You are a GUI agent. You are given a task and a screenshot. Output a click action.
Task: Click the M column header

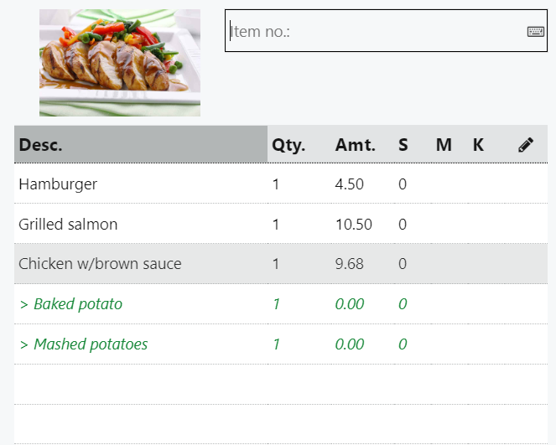444,145
